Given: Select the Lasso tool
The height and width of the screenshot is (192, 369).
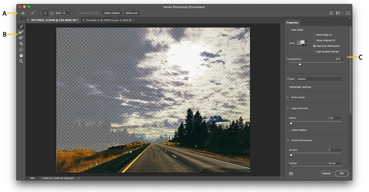Looking at the screenshot, I should pyautogui.click(x=21, y=50).
